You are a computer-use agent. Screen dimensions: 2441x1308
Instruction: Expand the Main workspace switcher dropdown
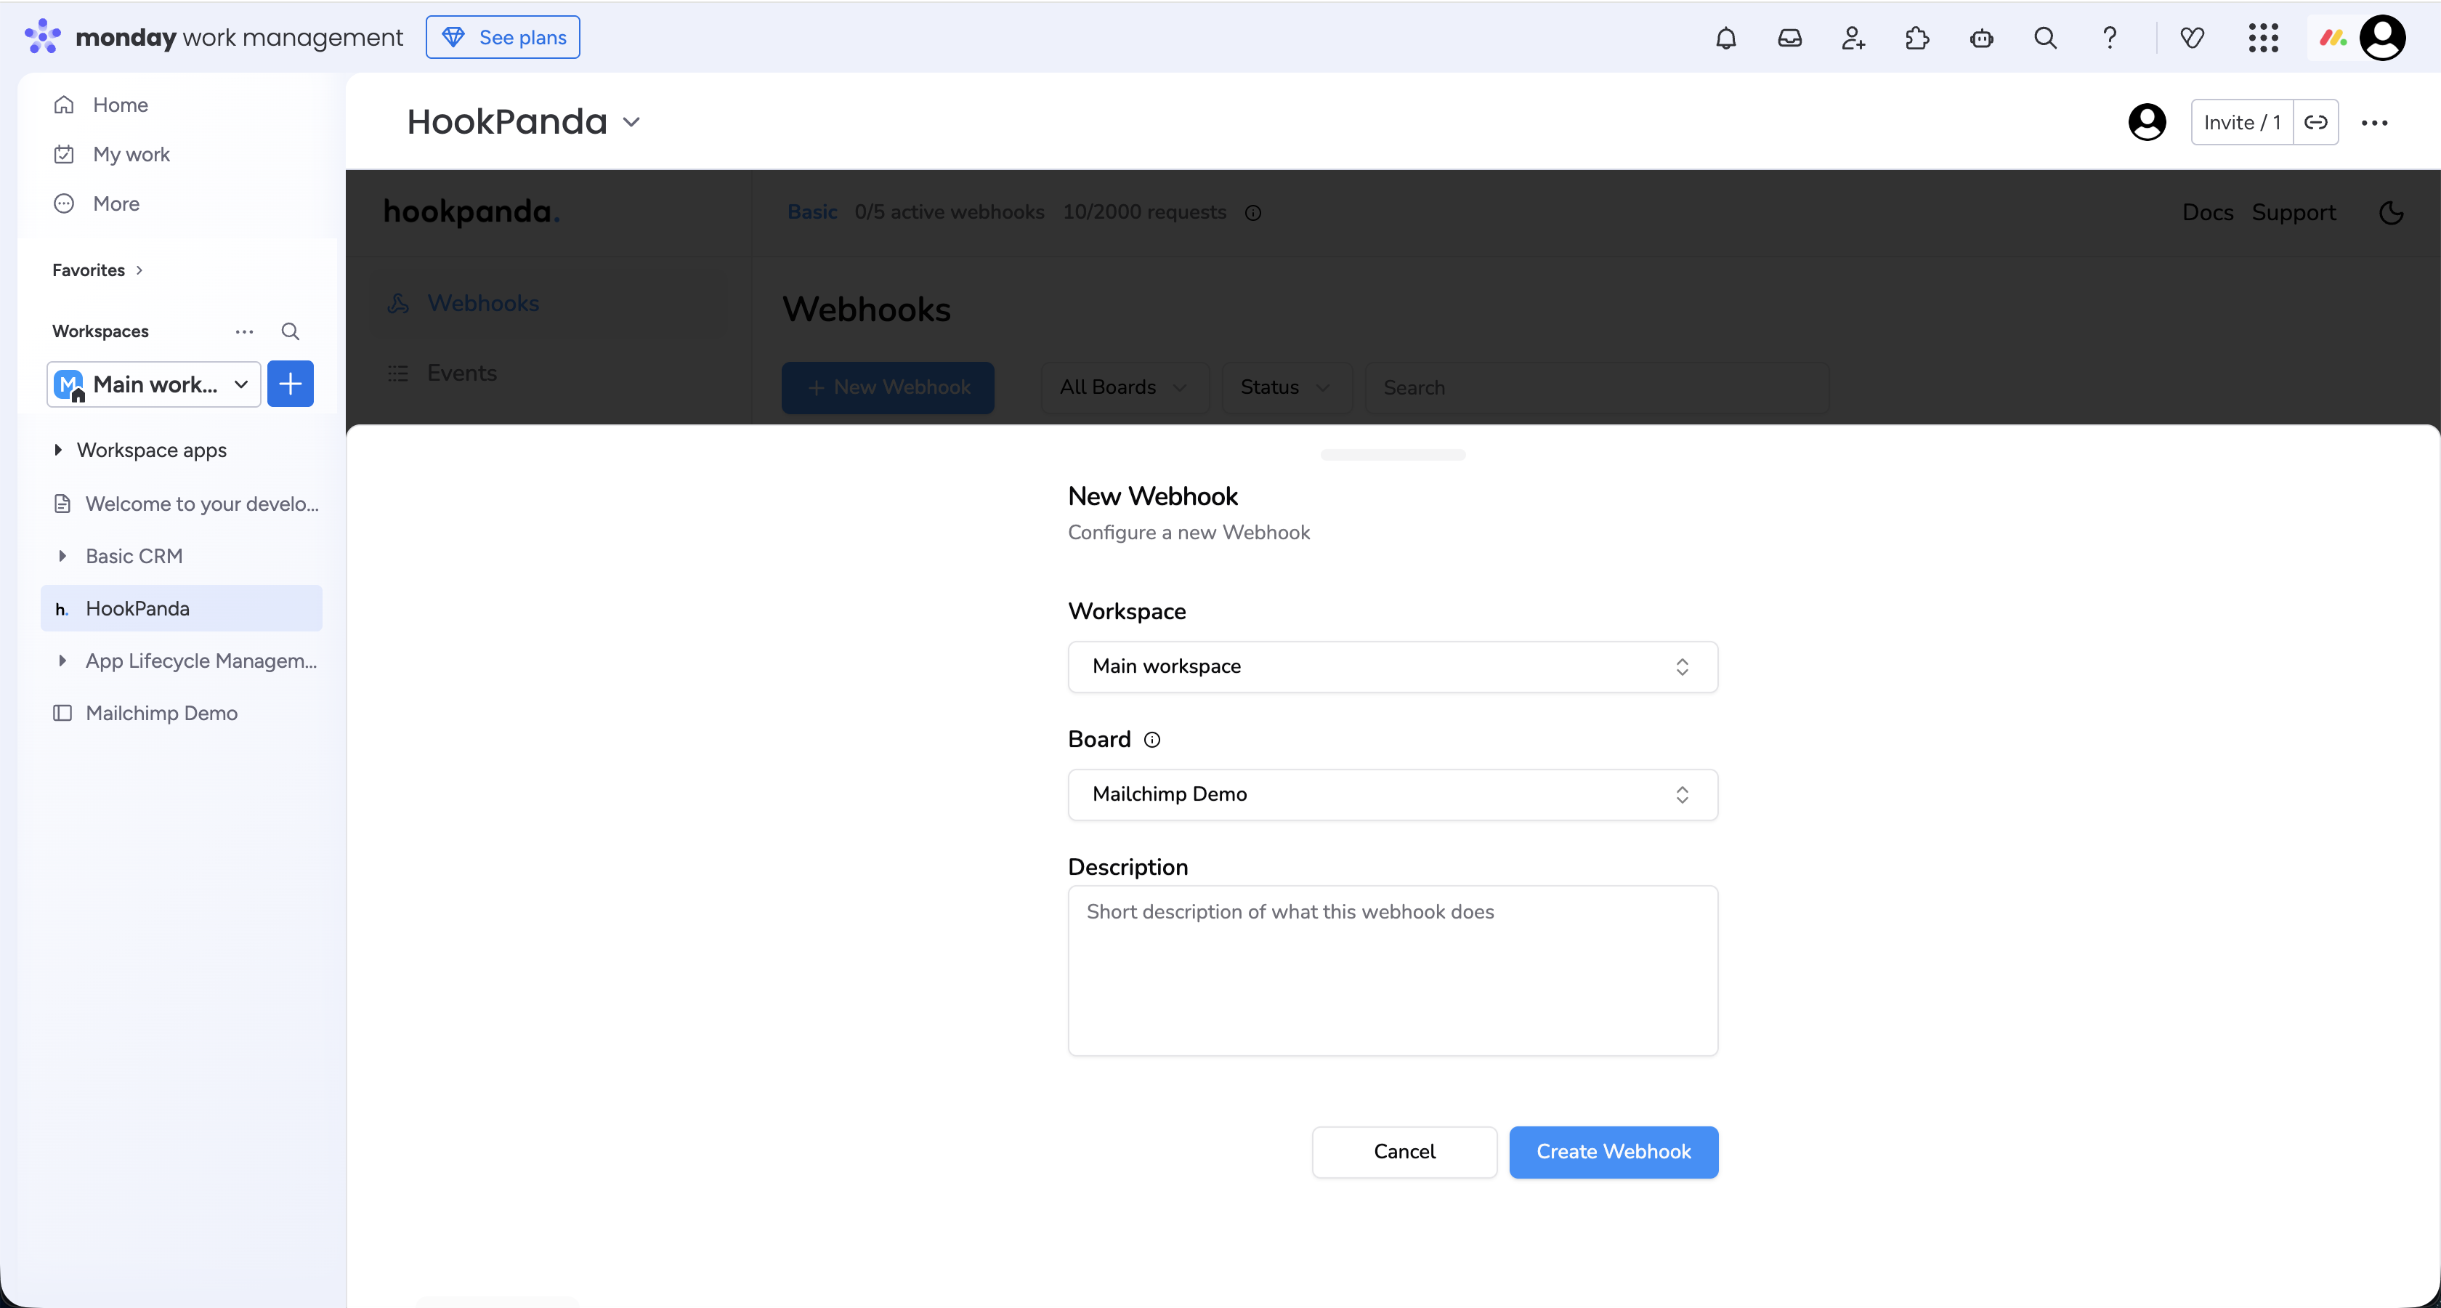coord(153,384)
